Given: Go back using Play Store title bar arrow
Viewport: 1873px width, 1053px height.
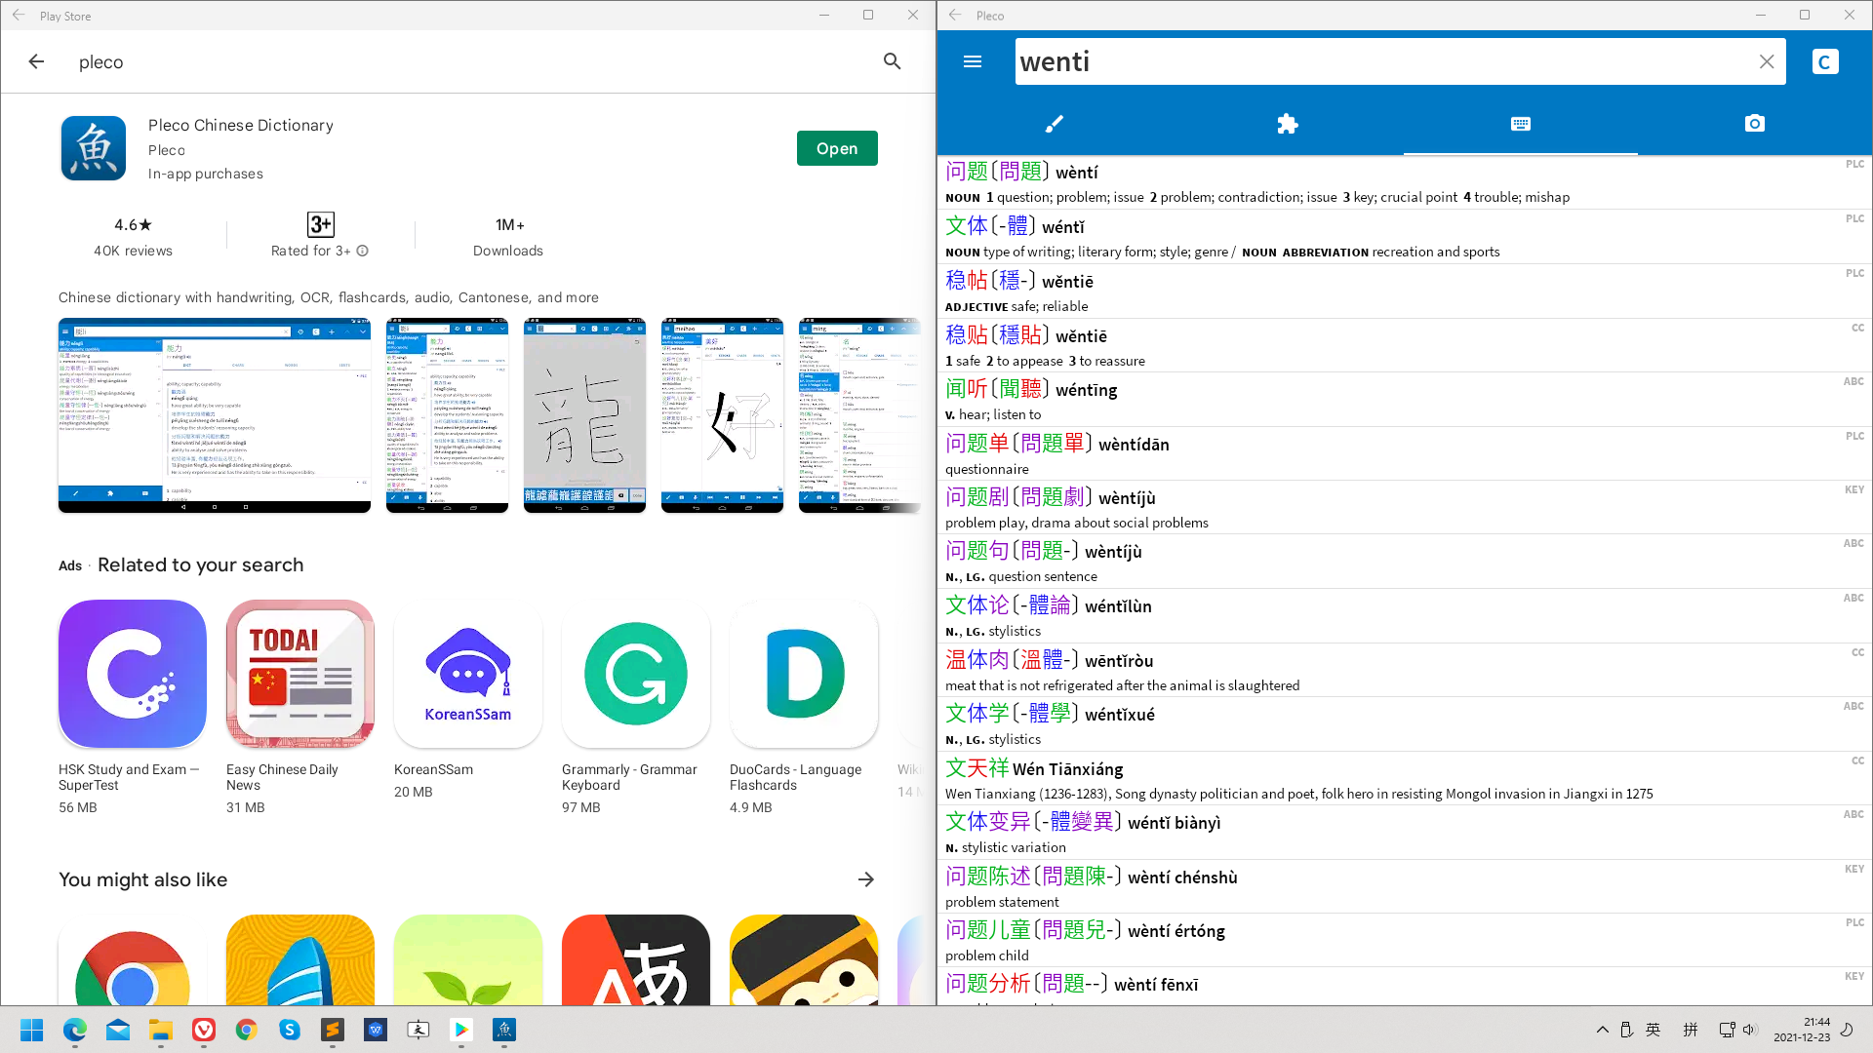Looking at the screenshot, I should (19, 16).
